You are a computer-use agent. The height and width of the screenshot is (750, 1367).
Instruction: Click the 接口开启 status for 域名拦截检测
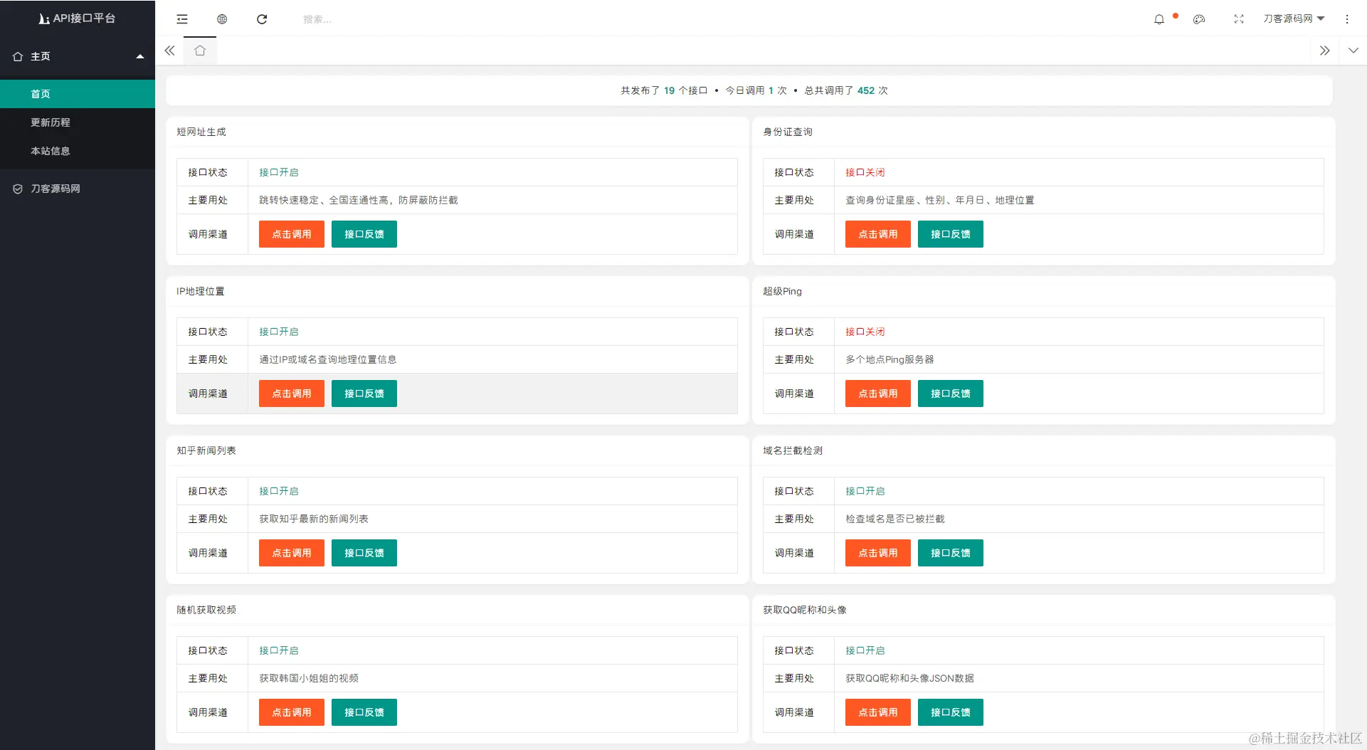coord(865,491)
